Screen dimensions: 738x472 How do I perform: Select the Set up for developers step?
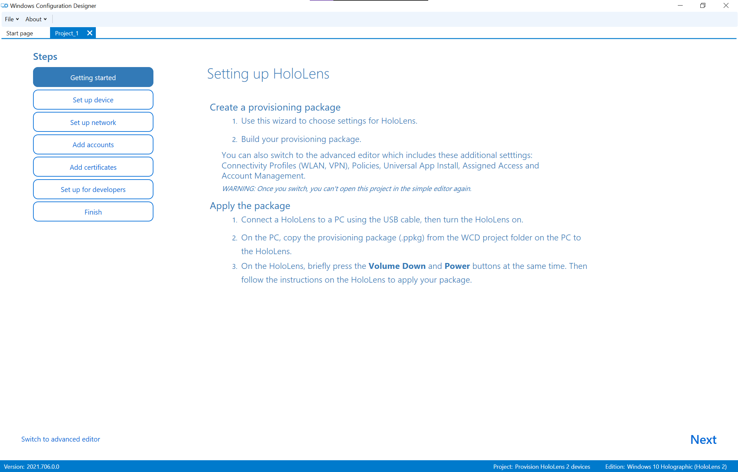pyautogui.click(x=93, y=189)
